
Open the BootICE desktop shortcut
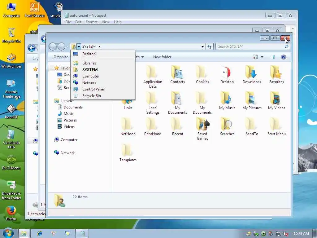pyautogui.click(x=11, y=111)
